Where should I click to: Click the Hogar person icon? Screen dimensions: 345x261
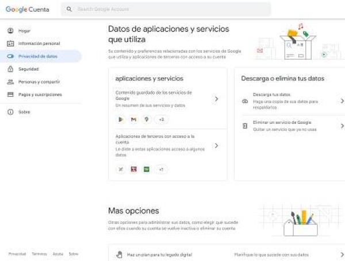point(10,31)
